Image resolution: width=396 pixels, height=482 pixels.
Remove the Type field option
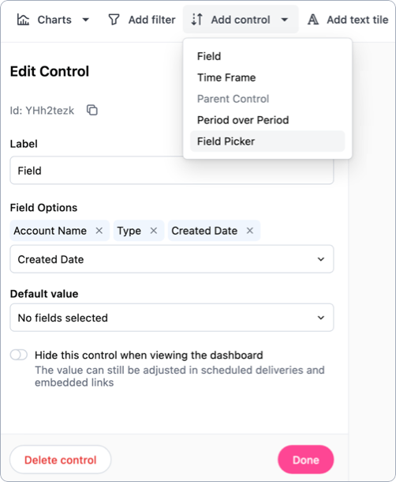(x=154, y=231)
